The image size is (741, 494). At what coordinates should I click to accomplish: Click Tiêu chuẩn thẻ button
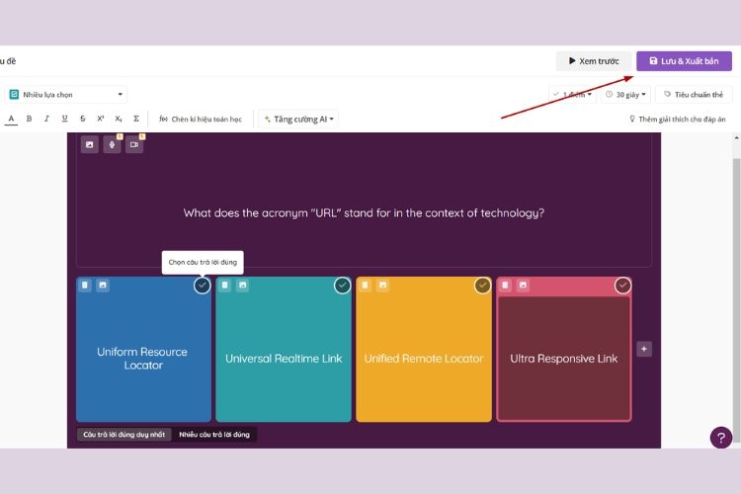(x=694, y=95)
